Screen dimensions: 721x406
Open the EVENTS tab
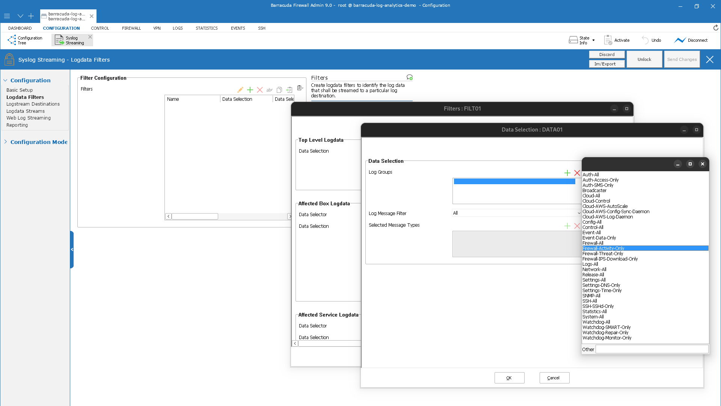238,28
